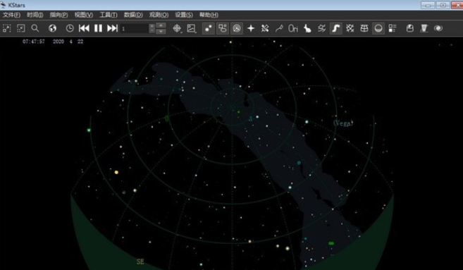Click the SE compass label on horizon

(x=140, y=262)
